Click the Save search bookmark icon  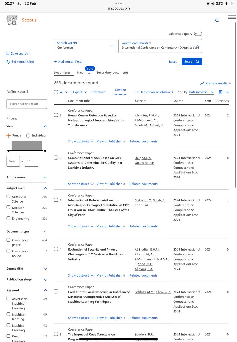coord(8,53)
